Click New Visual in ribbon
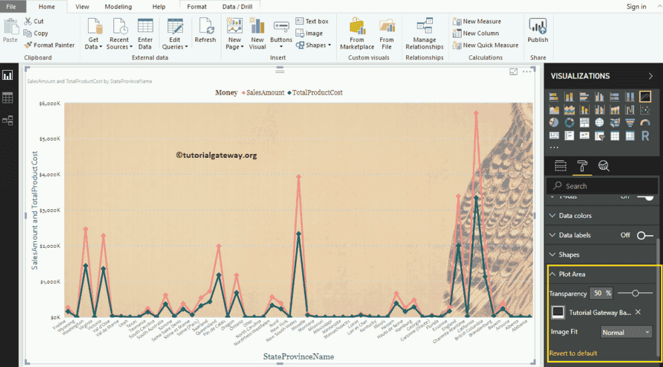The width and height of the screenshot is (663, 367). point(257,34)
